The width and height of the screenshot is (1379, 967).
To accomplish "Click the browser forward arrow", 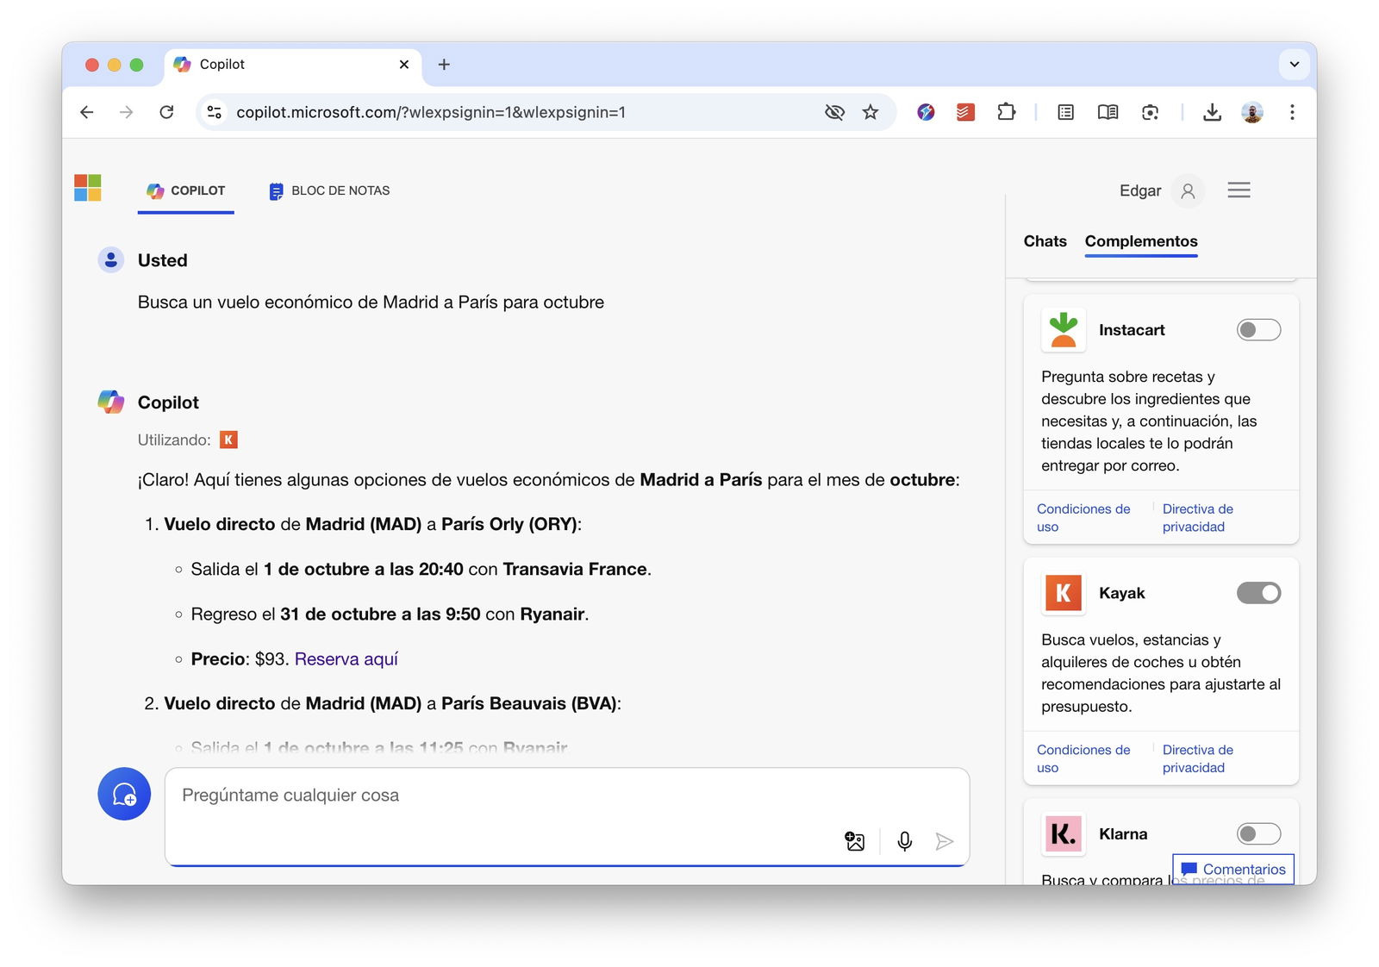I will tap(126, 112).
